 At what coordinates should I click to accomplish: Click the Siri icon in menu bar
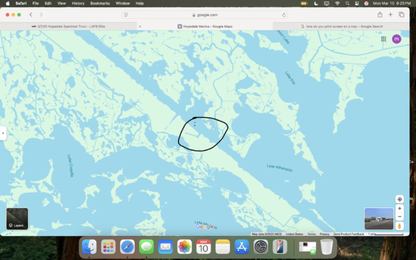coord(367,3)
